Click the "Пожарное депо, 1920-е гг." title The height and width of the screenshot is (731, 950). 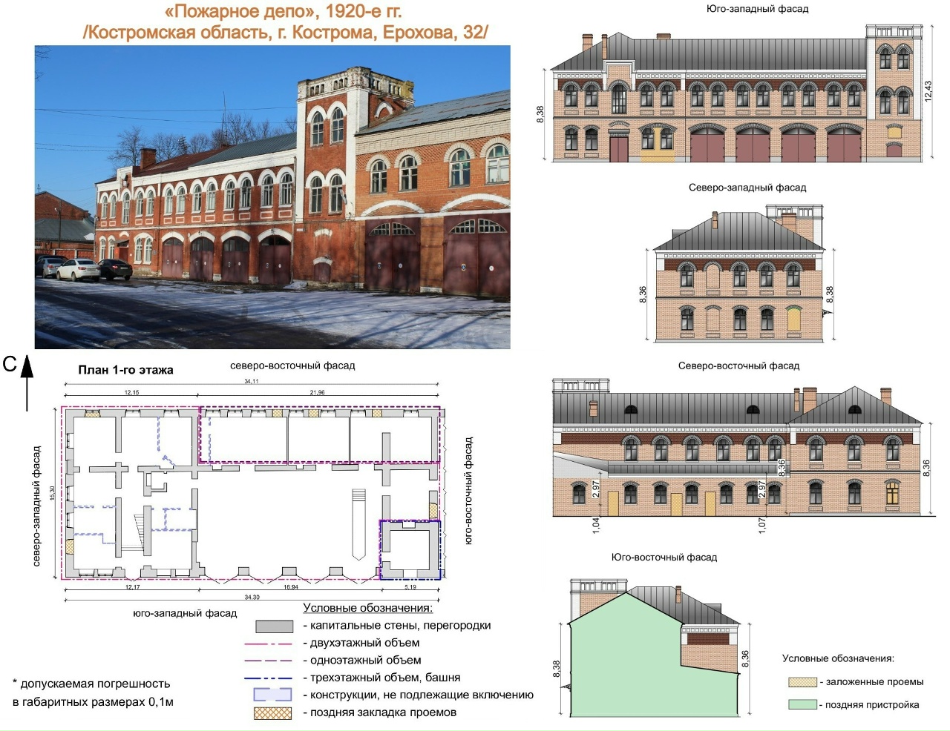283,11
